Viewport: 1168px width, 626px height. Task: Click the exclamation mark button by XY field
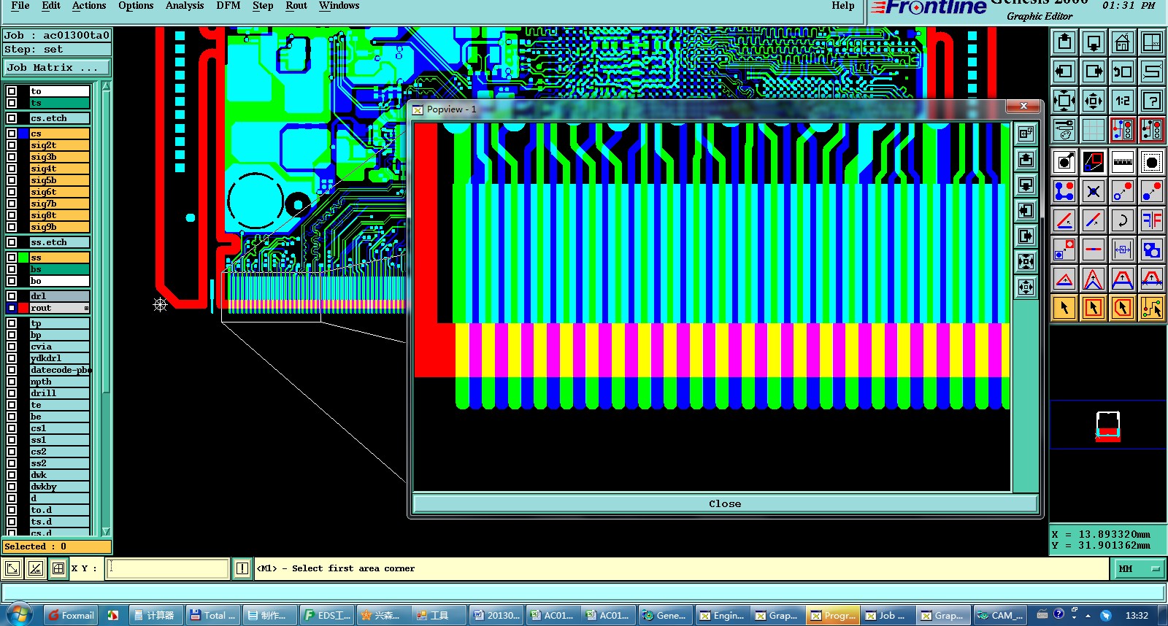click(x=242, y=568)
